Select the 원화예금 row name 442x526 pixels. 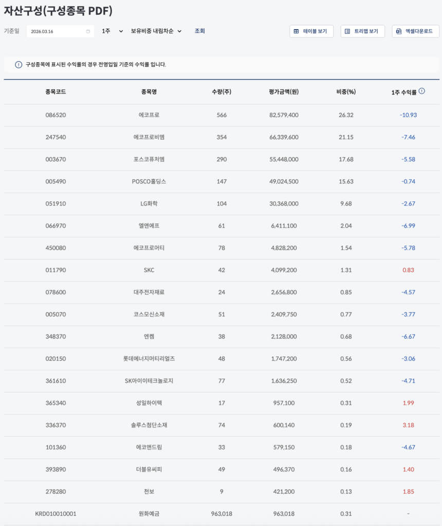click(149, 513)
